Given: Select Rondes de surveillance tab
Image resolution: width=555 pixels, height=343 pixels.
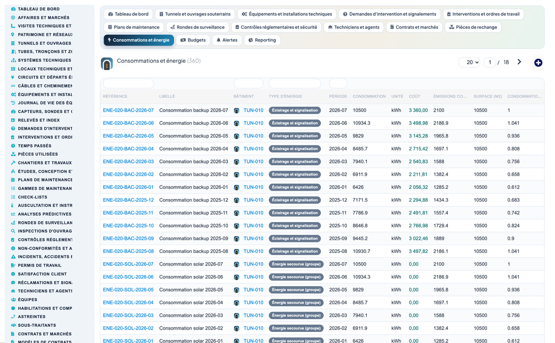Looking at the screenshot, I should 197,27.
